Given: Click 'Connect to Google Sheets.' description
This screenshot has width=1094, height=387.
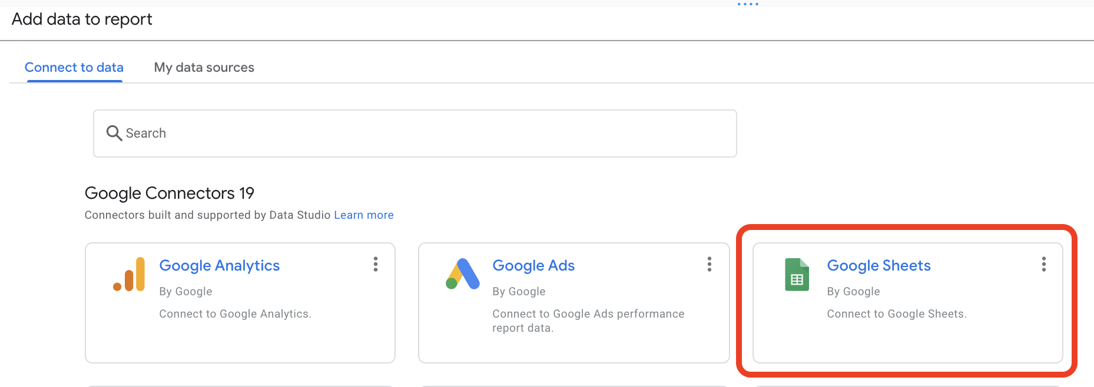Looking at the screenshot, I should (x=897, y=314).
